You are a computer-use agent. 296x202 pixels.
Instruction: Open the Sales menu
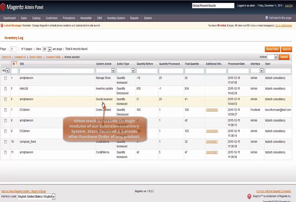[x=24, y=18]
